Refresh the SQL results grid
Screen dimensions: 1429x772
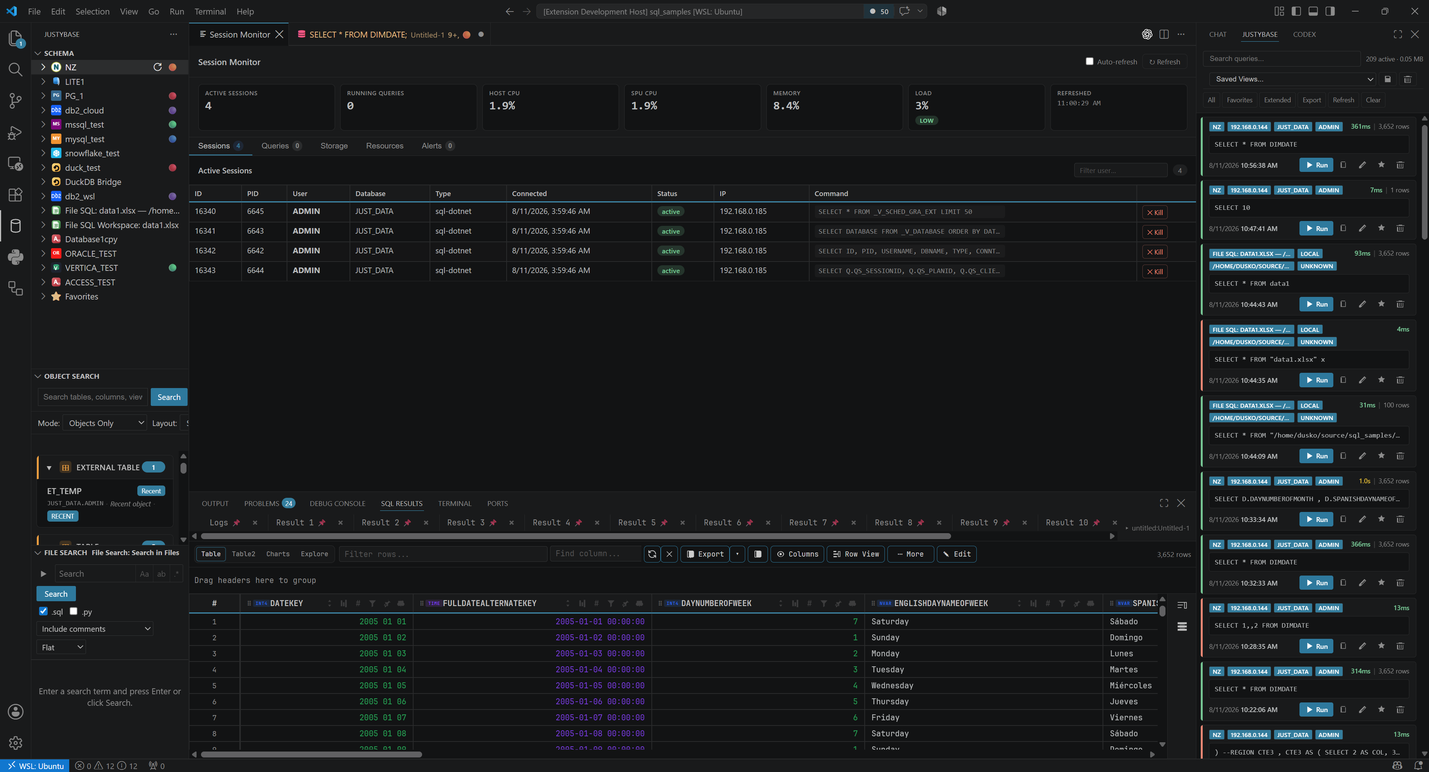(652, 554)
